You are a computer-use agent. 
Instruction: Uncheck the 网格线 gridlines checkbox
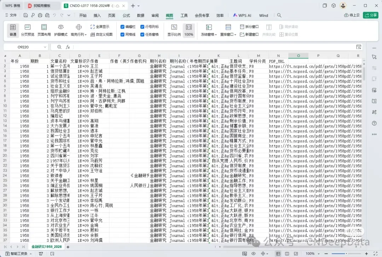click(122, 34)
